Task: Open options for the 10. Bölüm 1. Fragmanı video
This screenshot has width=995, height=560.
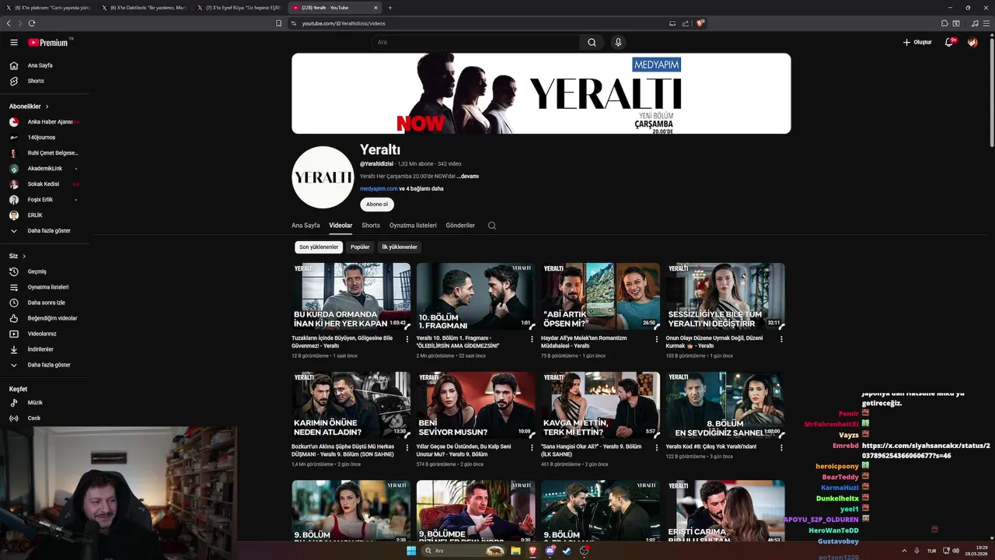Action: [532, 339]
